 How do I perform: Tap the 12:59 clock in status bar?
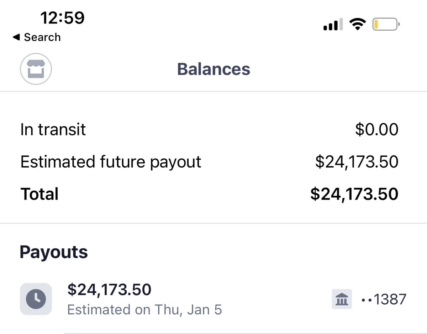pos(62,17)
